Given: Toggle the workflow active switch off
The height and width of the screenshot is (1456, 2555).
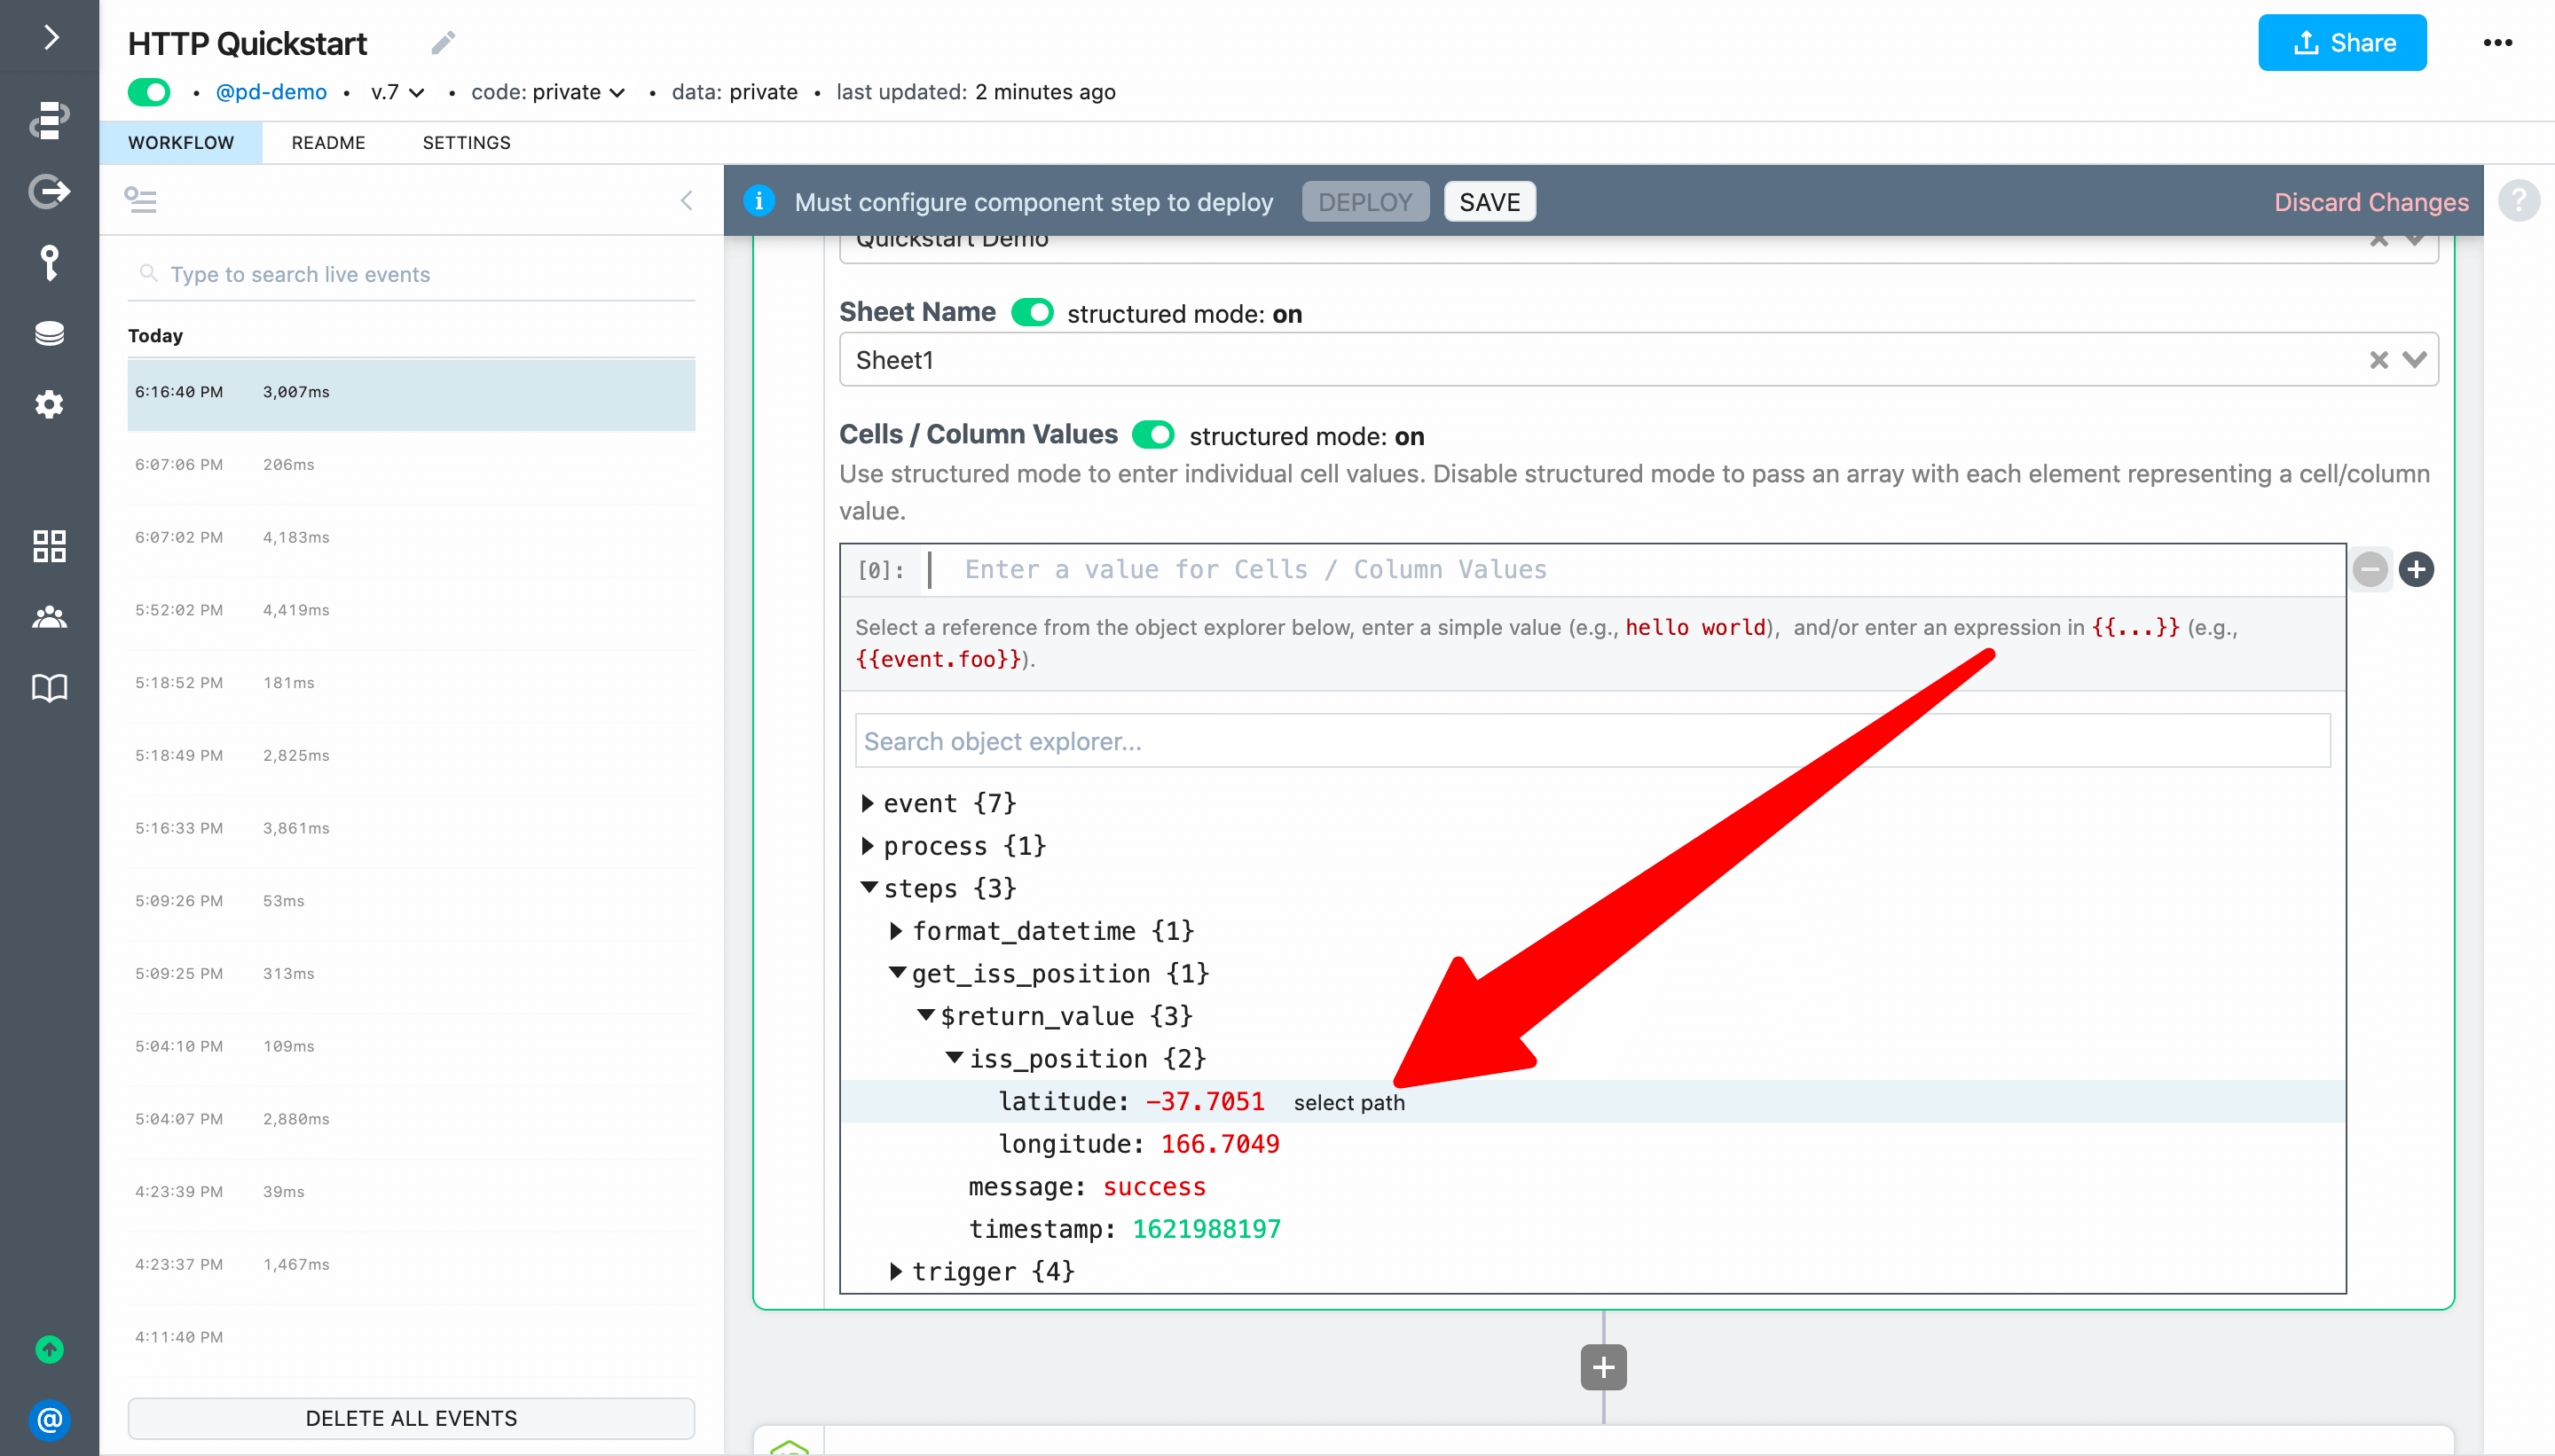Looking at the screenshot, I should (x=149, y=92).
